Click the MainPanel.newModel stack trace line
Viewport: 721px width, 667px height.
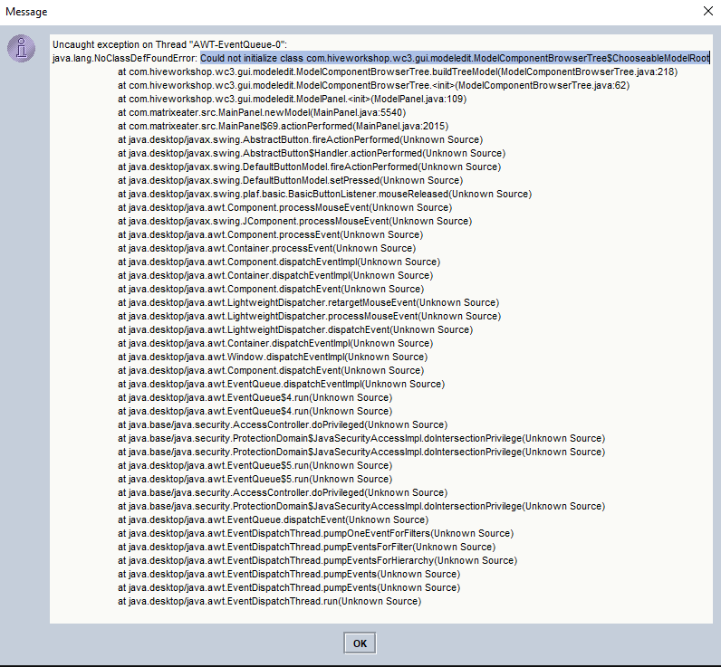(262, 112)
